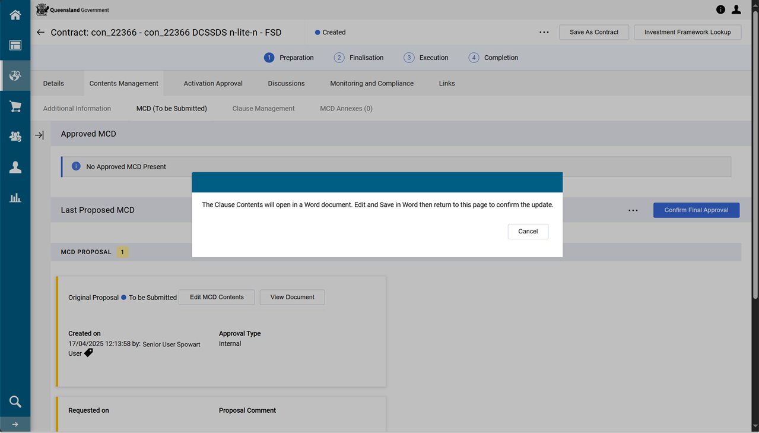Expand the sidebar with bottom arrow
759x433 pixels.
15,424
